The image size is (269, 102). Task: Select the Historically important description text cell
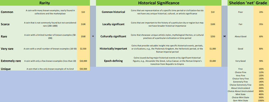(x=167, y=49)
